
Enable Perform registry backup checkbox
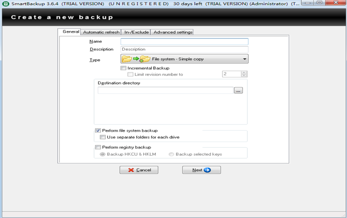click(98, 147)
